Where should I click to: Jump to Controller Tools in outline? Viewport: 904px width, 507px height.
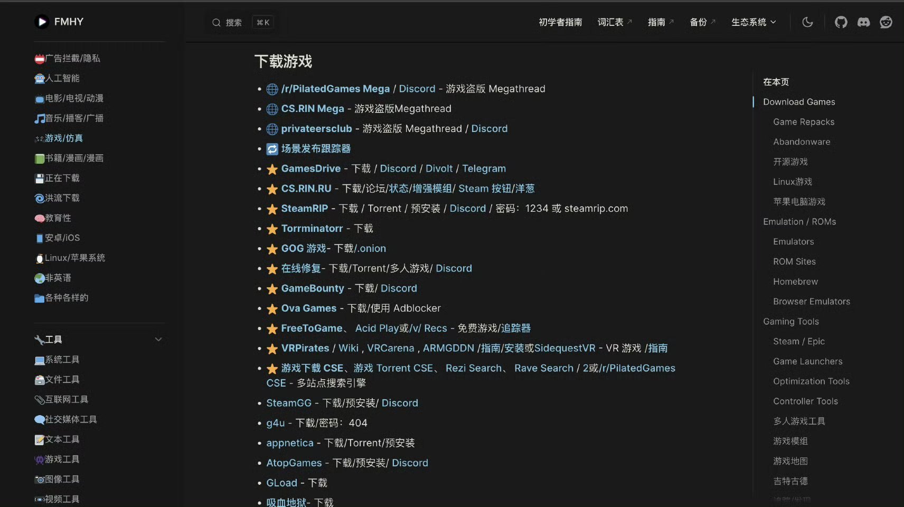805,401
